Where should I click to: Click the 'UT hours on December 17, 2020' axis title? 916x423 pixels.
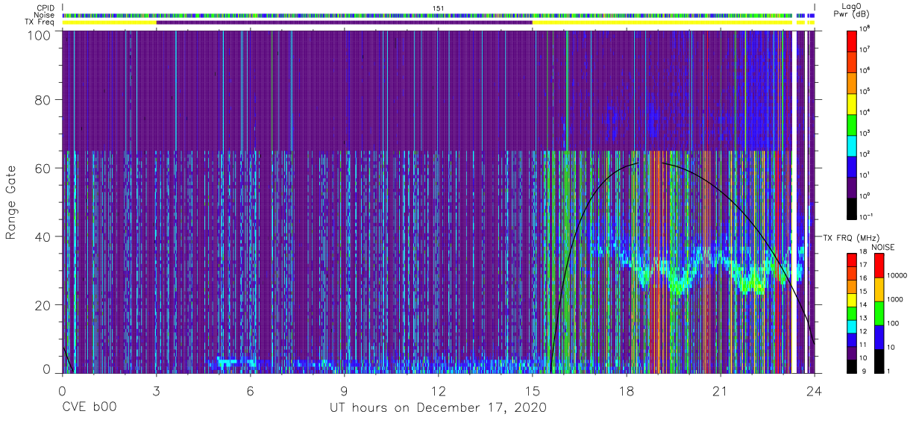[x=438, y=407]
